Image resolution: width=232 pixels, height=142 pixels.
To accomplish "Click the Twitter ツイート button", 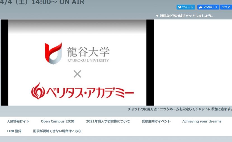I will pos(186,7).
